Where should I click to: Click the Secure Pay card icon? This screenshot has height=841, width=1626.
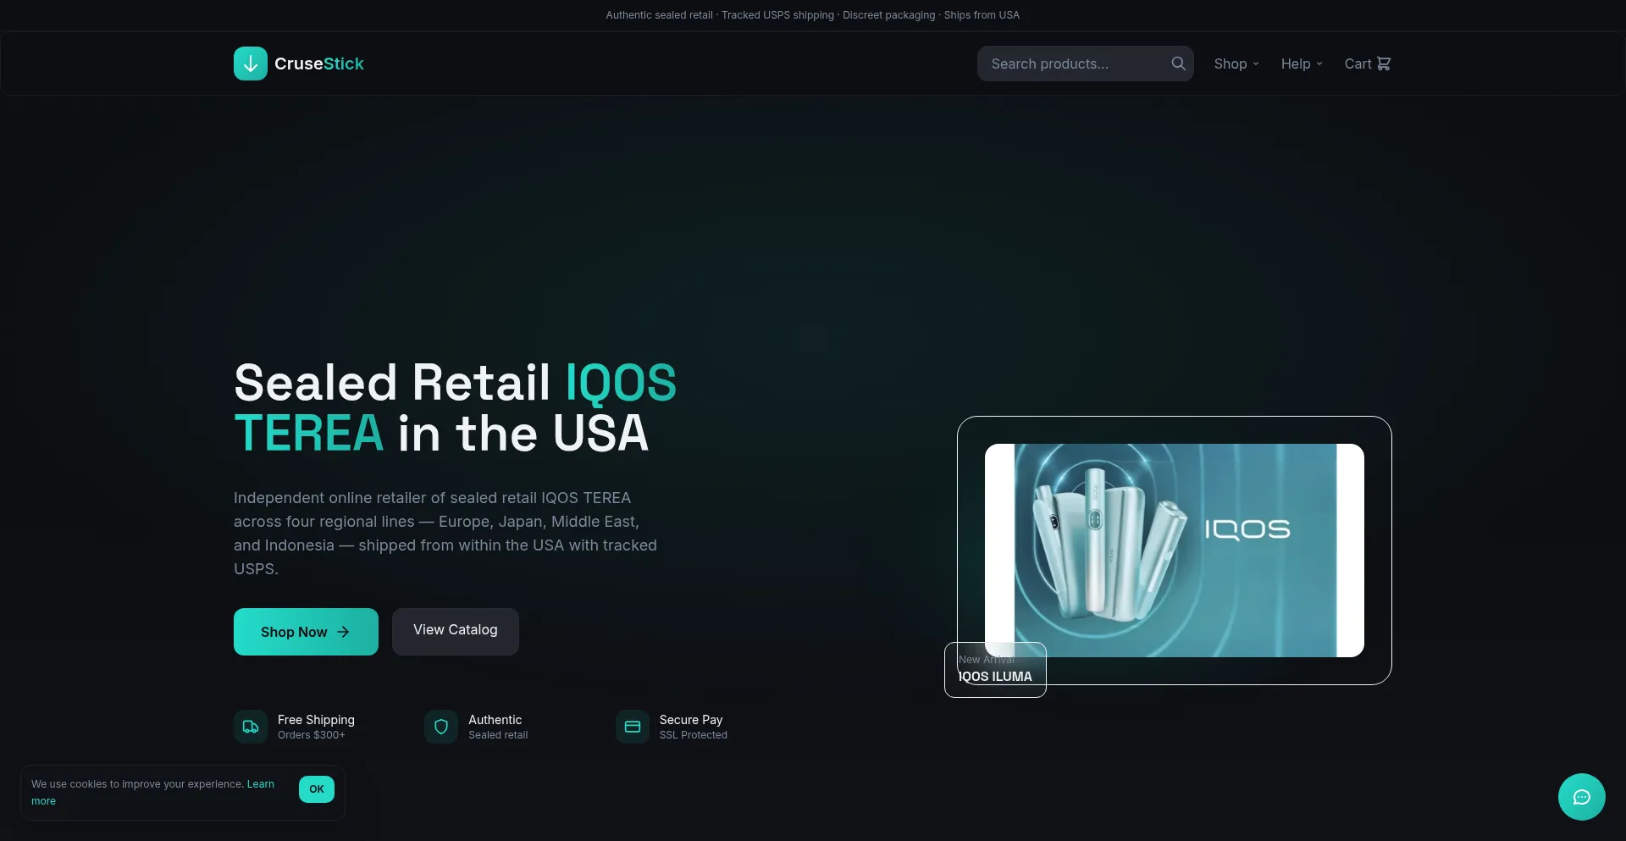pos(633,727)
